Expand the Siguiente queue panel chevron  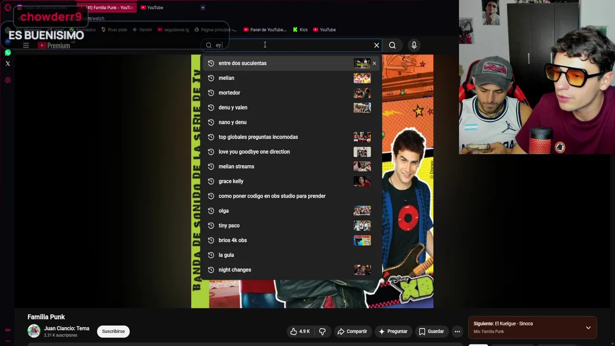click(588, 328)
